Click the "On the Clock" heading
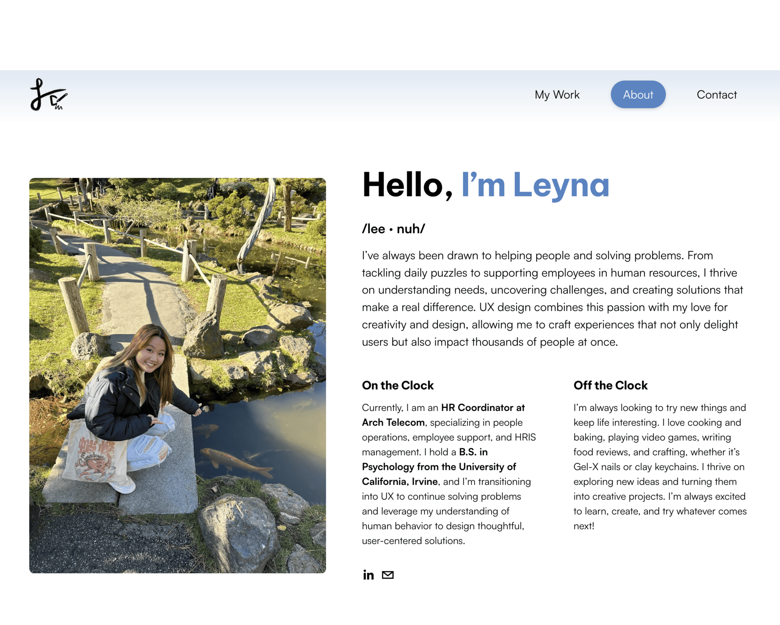 click(397, 385)
